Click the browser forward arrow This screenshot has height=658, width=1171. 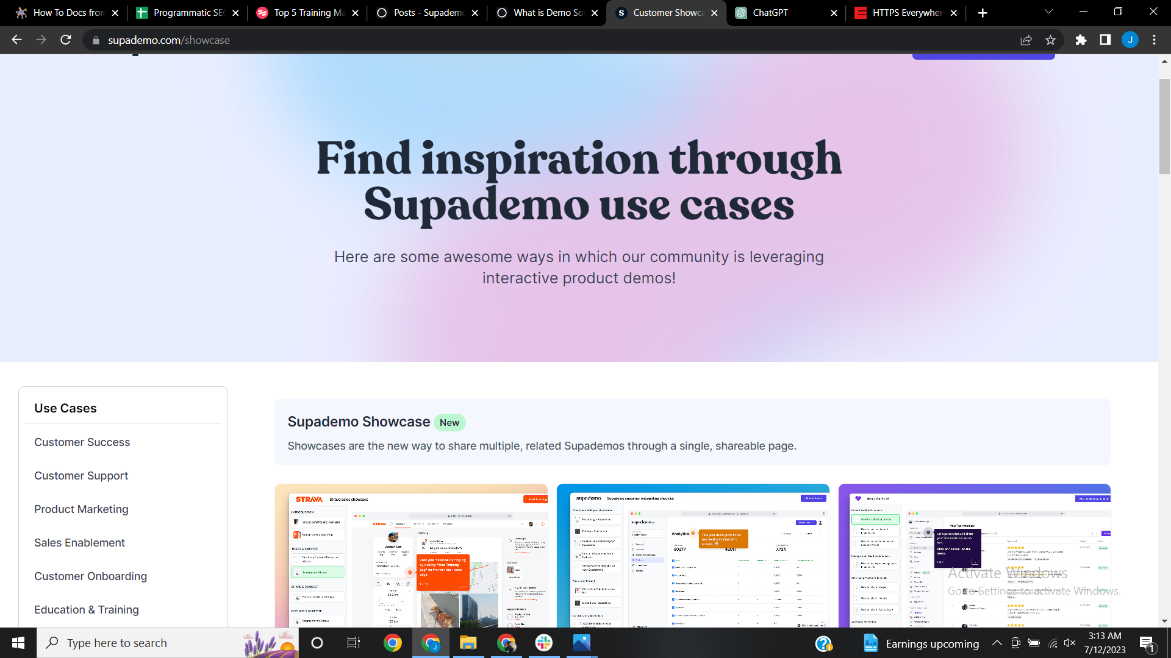pyautogui.click(x=41, y=40)
